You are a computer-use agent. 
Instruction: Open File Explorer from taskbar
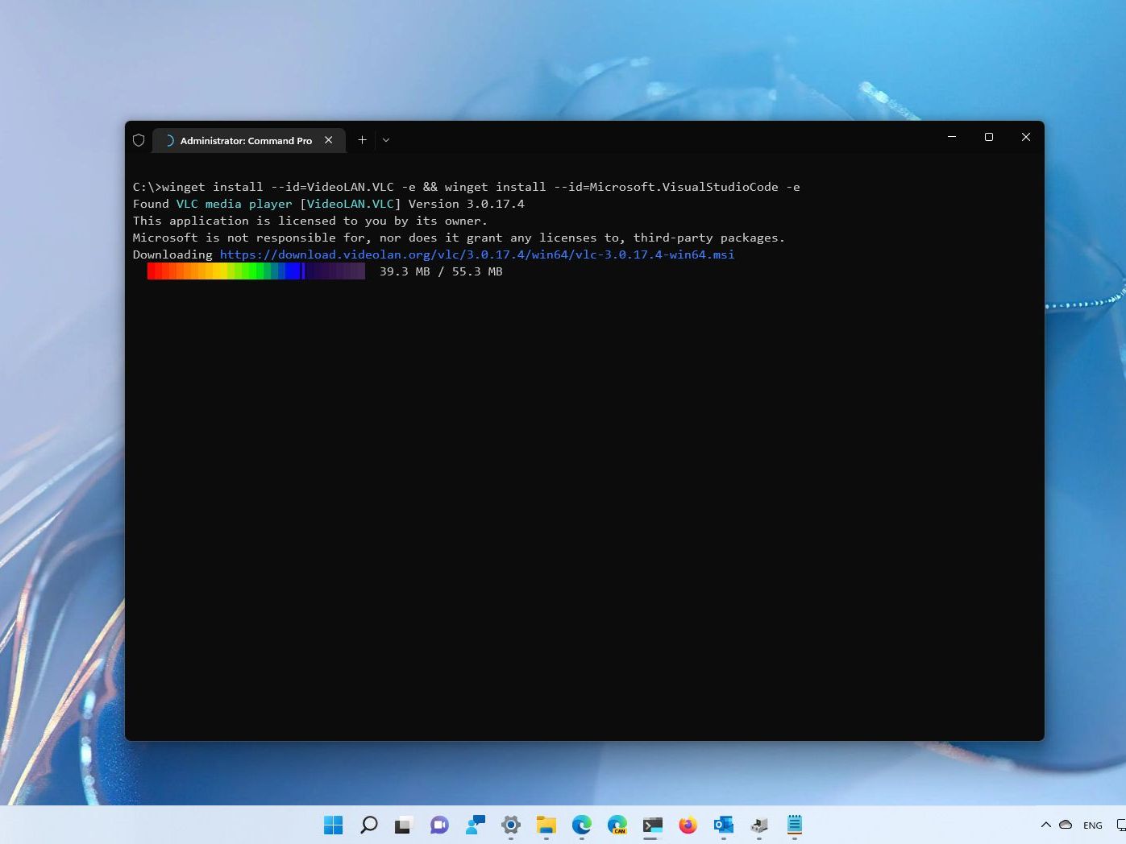pos(546,825)
